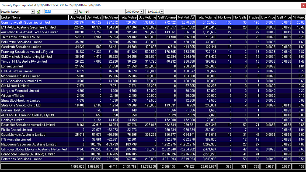Sort by No. Buys column header

tap(224, 17)
